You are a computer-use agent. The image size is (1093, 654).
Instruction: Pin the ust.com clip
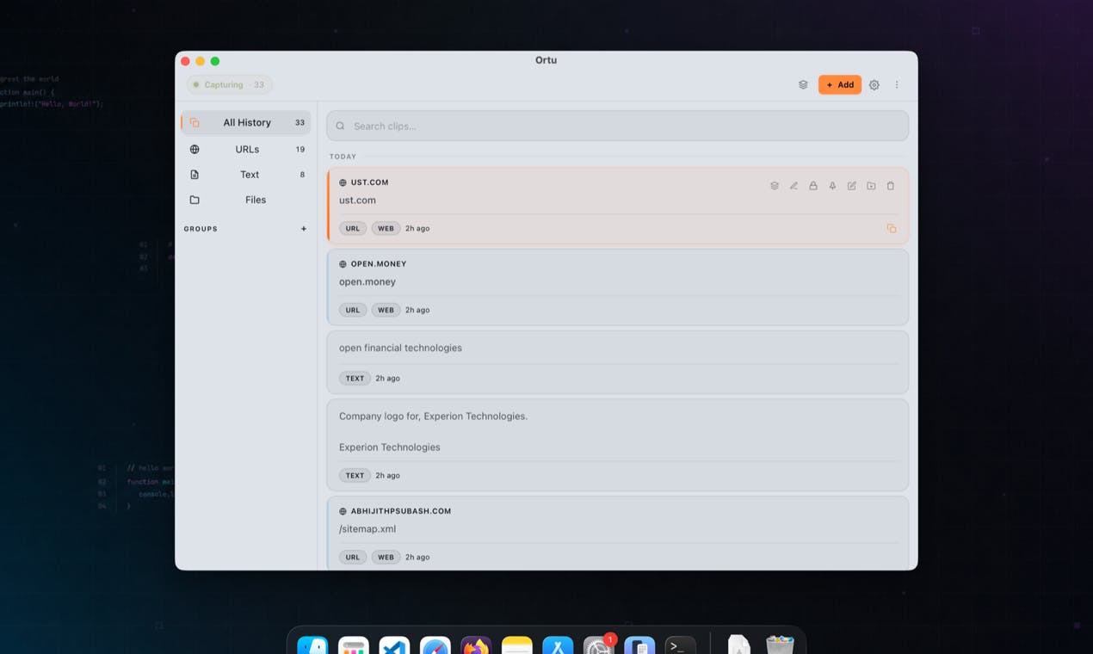pyautogui.click(x=832, y=186)
